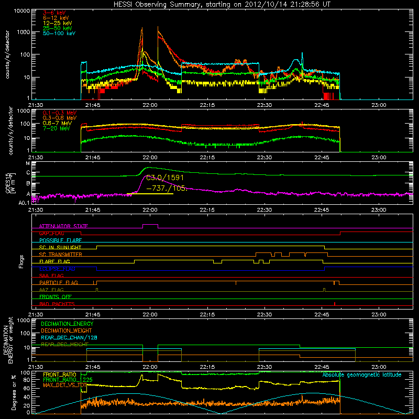
Task: Select the 7-20 MeV legend entry
Action: click(56, 128)
